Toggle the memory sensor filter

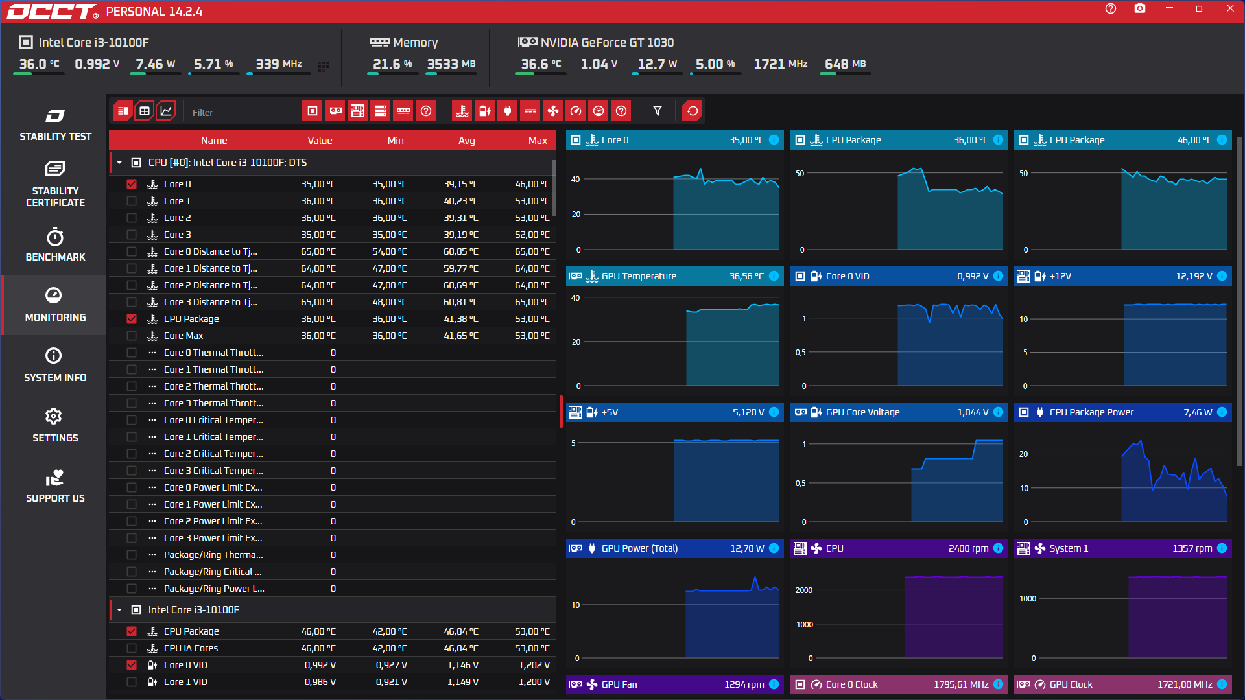[x=403, y=111]
